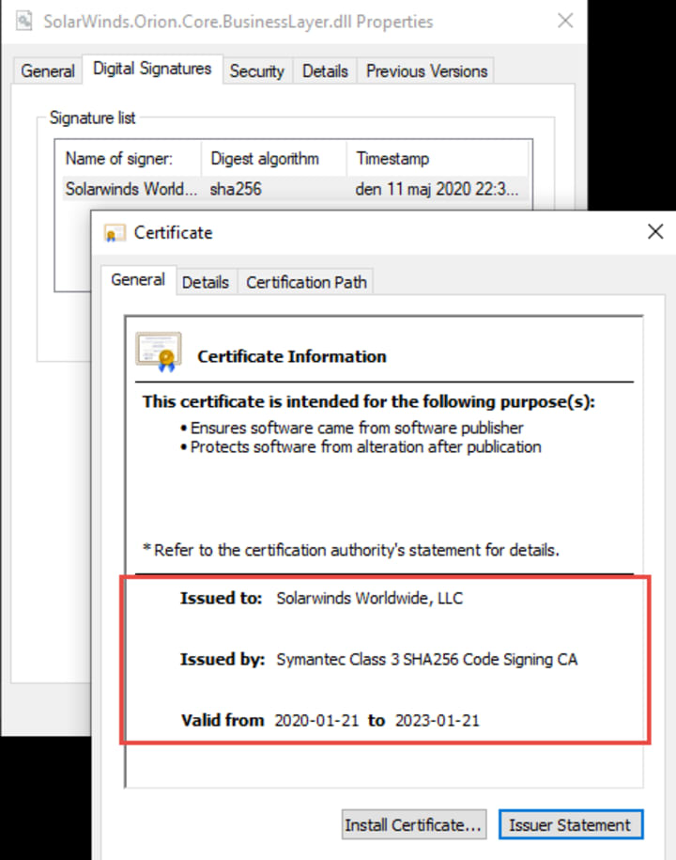The width and height of the screenshot is (676, 860).
Task: Open the Details tab in Properties window
Action: pyautogui.click(x=325, y=71)
